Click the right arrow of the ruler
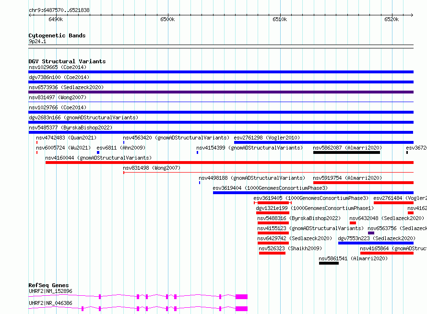 click(412, 15)
